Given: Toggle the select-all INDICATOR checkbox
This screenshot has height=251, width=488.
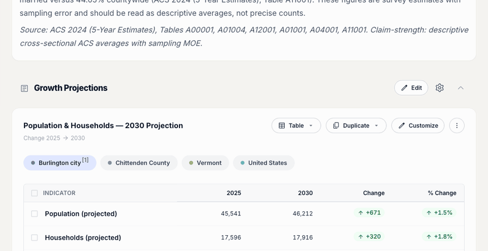Looking at the screenshot, I should coord(35,193).
